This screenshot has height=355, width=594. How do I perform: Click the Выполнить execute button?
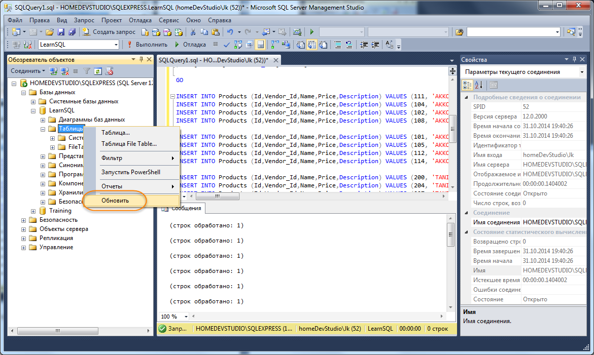click(x=147, y=45)
